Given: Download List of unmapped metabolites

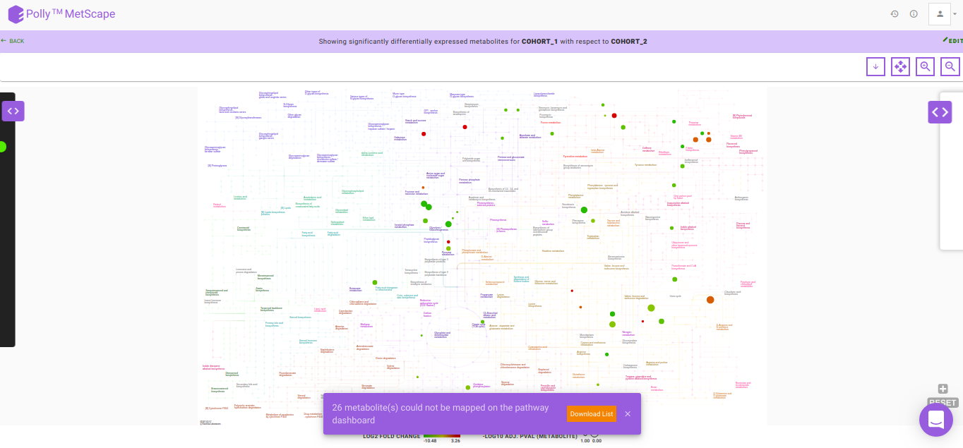Looking at the screenshot, I should click(x=592, y=414).
